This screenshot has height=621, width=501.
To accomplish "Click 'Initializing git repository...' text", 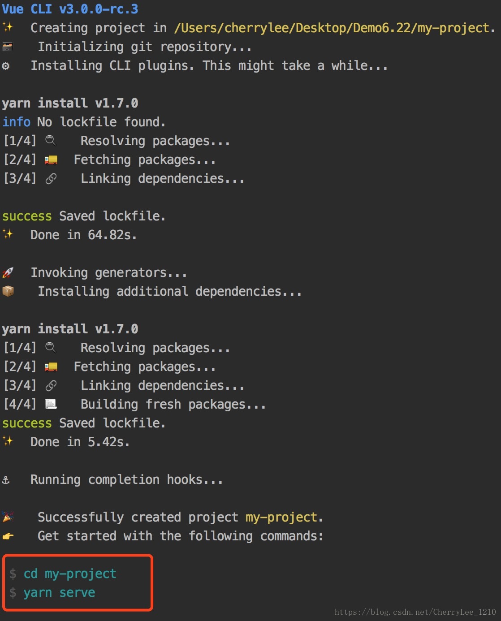I will point(145,47).
